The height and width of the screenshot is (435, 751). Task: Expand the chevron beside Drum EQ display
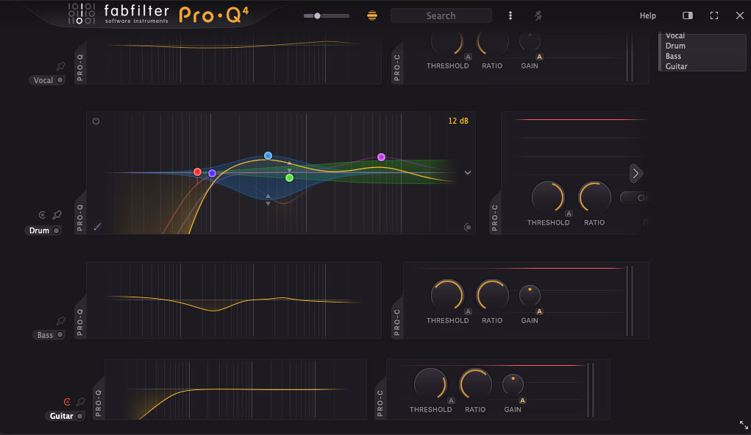coord(468,172)
